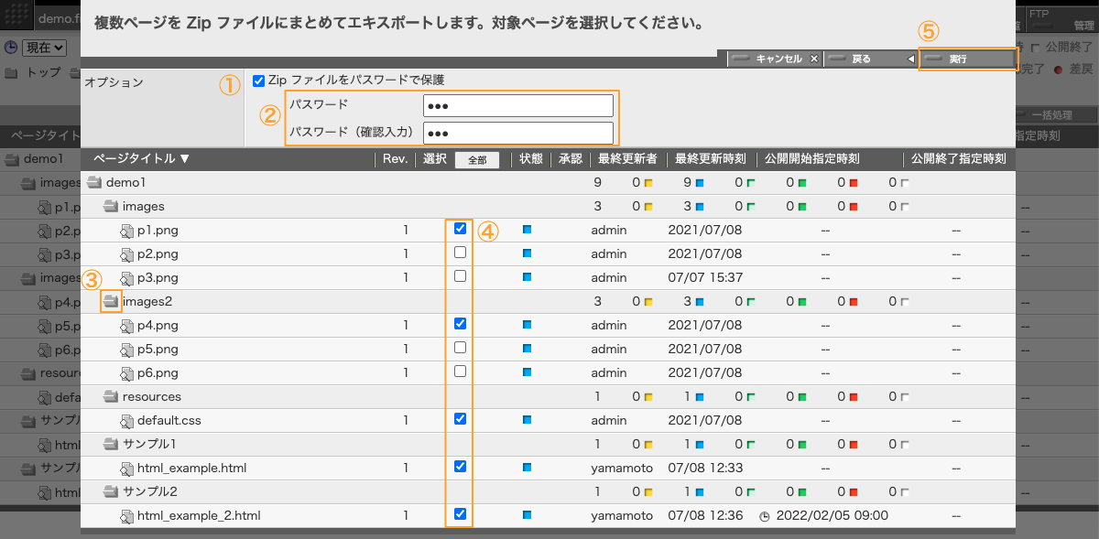The width and height of the screenshot is (1099, 539).
Task: Uncheck the p4.png selection checkbox
Action: pos(460,324)
